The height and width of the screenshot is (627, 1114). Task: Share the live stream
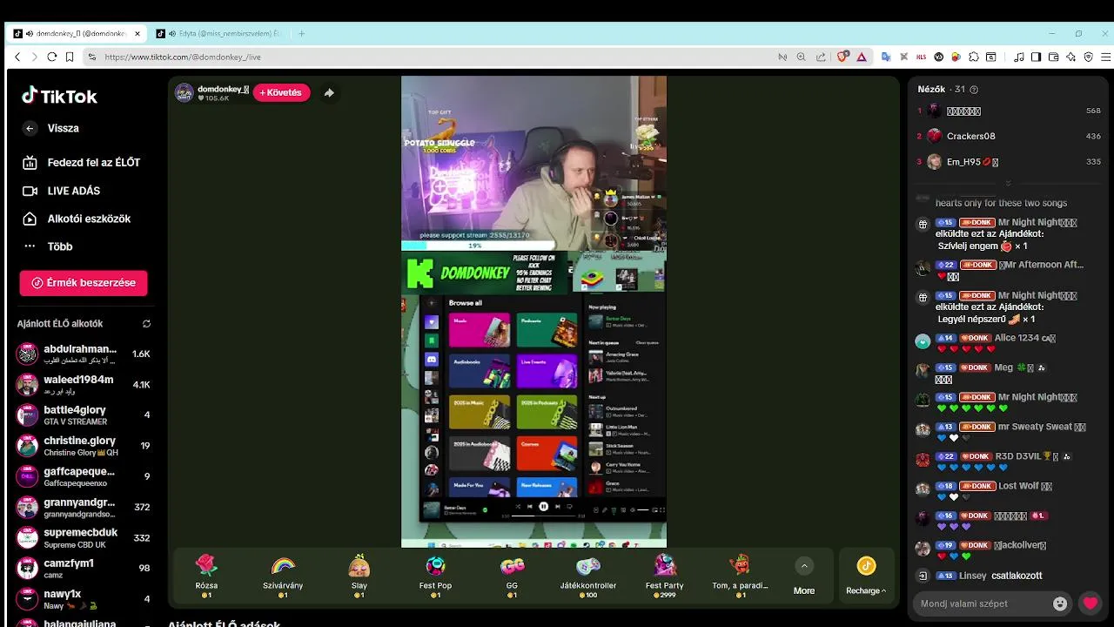pyautogui.click(x=329, y=92)
